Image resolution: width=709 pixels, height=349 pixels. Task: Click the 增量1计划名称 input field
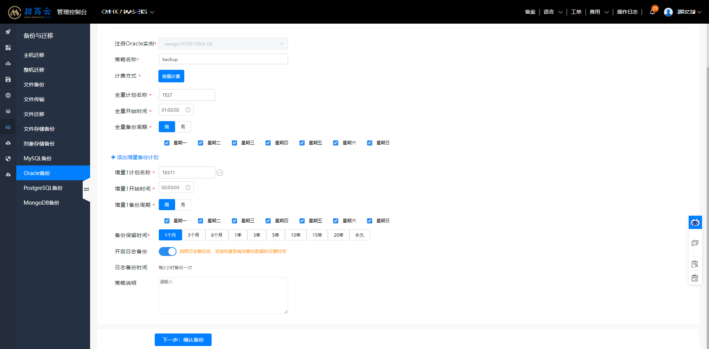pos(187,172)
